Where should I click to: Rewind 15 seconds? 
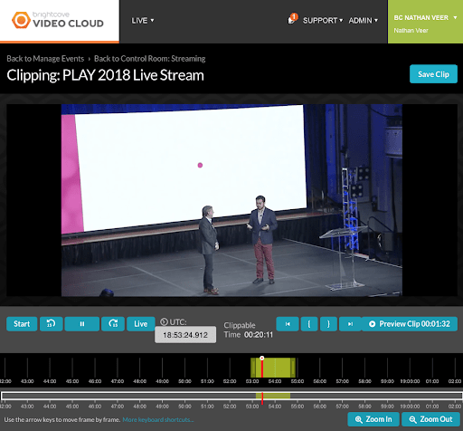(x=51, y=324)
